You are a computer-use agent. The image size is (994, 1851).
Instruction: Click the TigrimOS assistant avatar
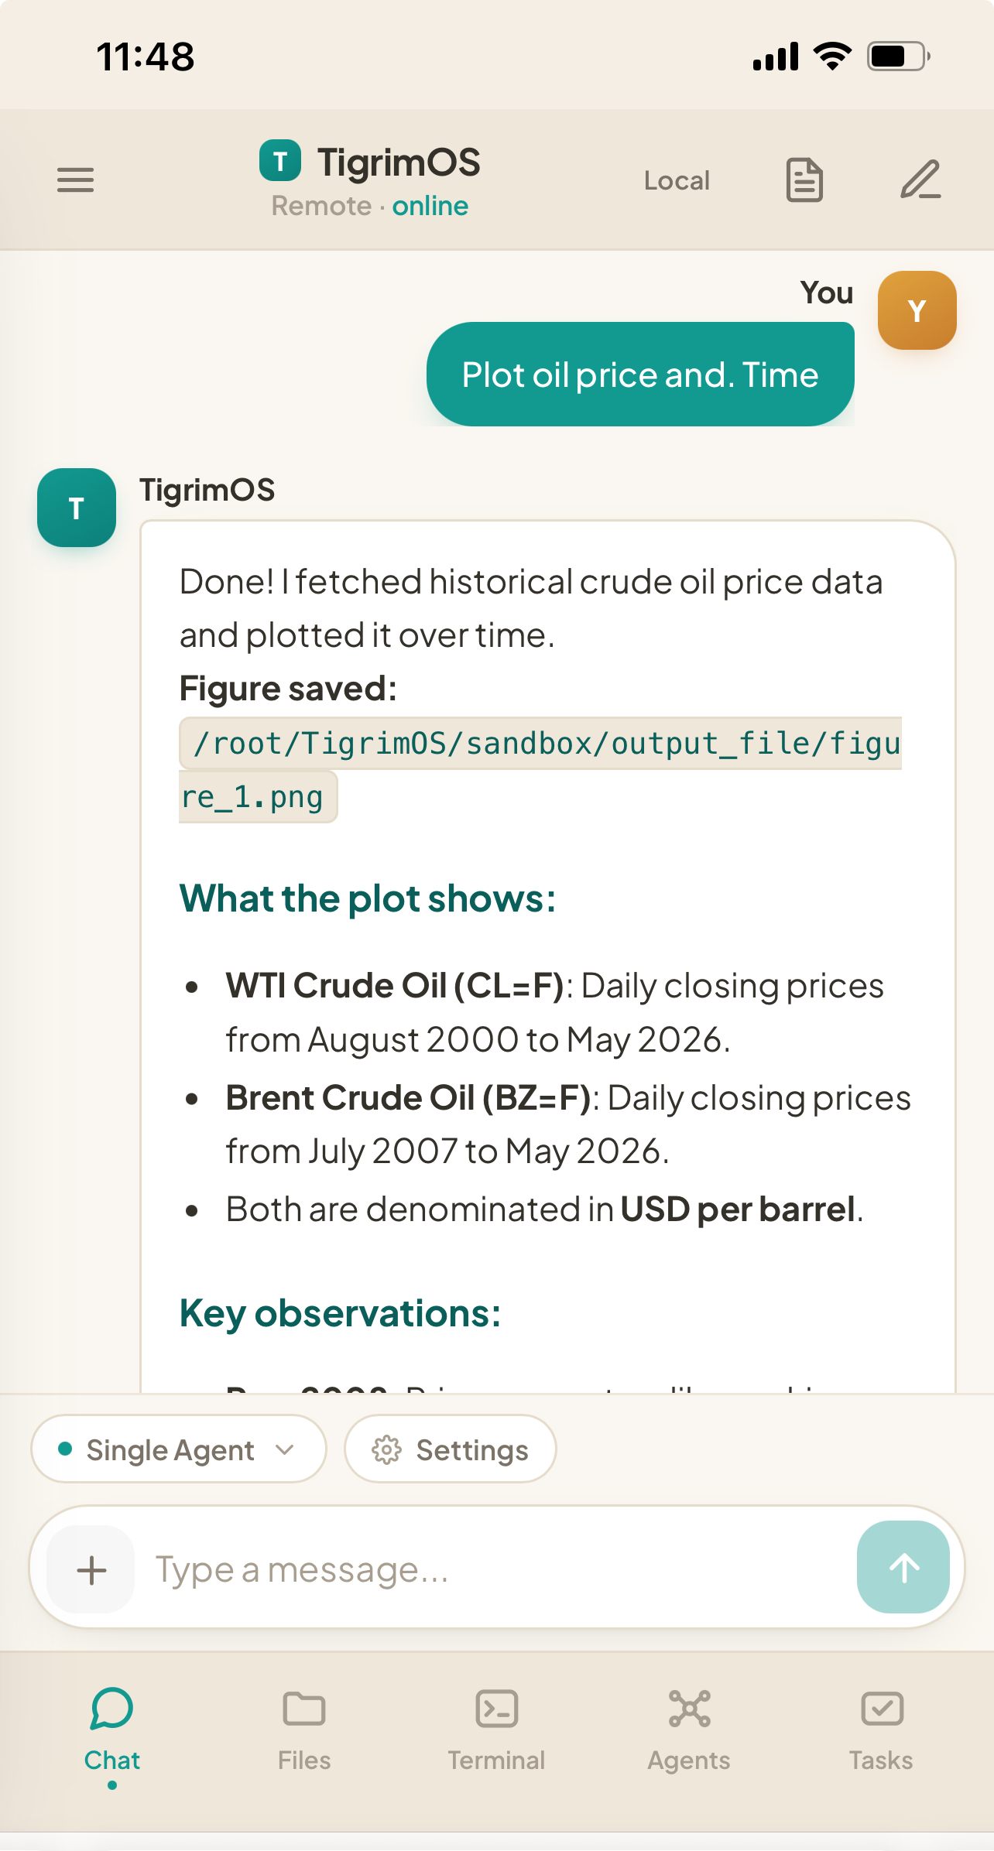(77, 508)
